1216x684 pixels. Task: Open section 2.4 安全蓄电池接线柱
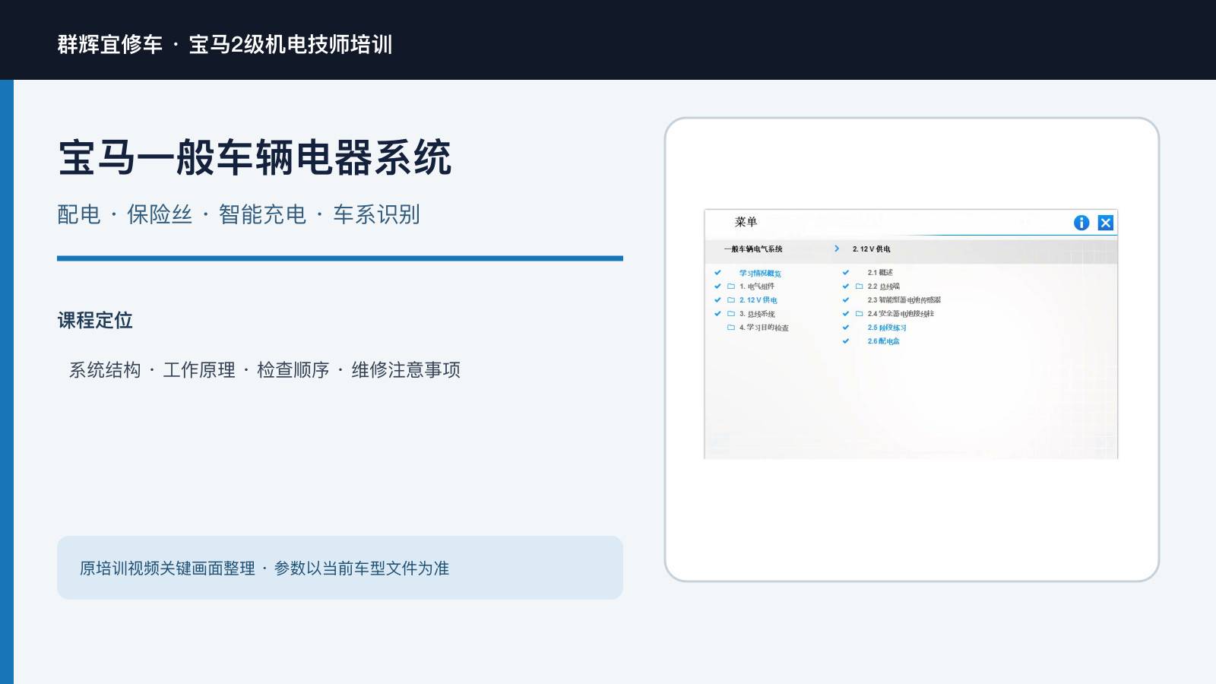[x=901, y=314]
